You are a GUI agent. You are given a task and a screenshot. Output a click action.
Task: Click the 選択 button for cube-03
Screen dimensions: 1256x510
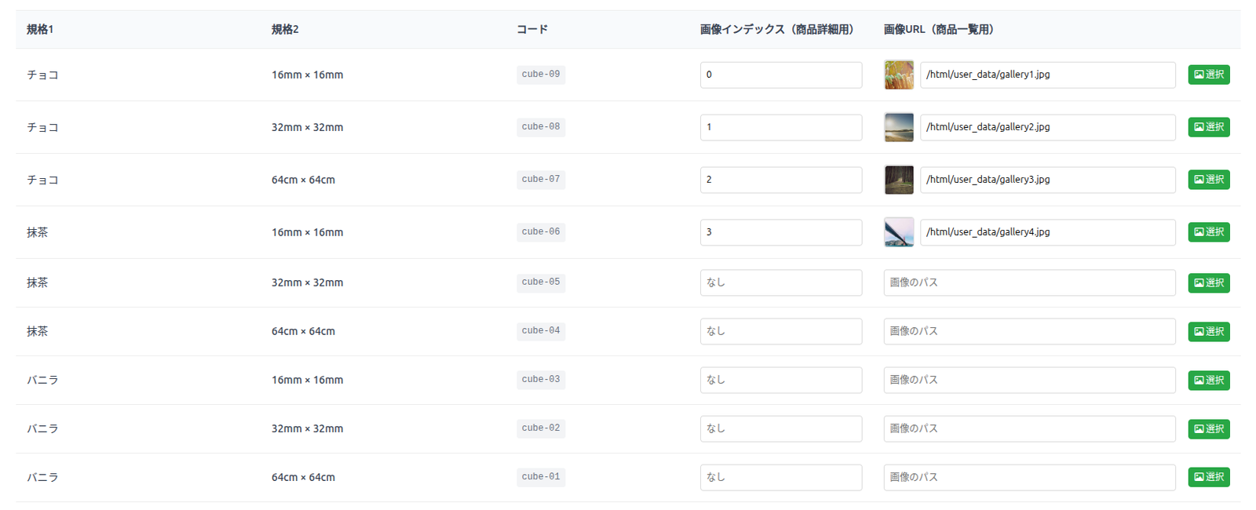coord(1209,381)
